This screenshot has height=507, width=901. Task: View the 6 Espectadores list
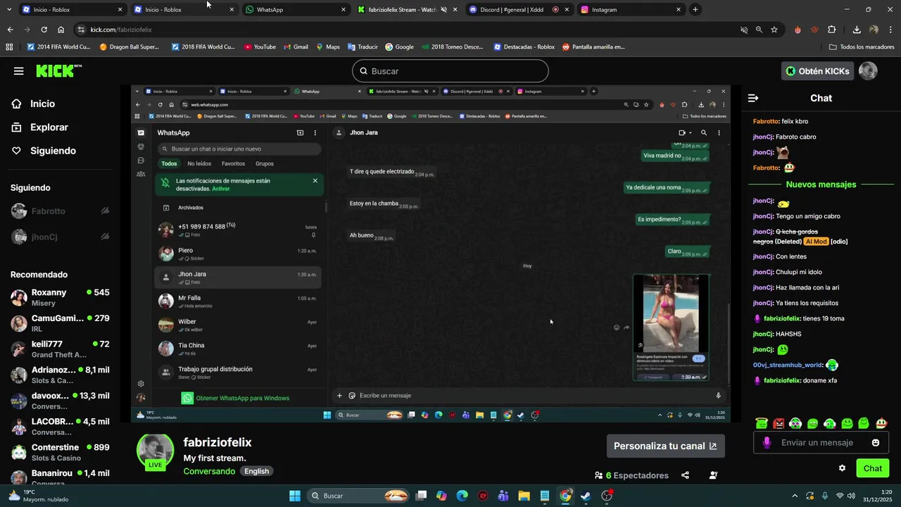tap(631, 475)
